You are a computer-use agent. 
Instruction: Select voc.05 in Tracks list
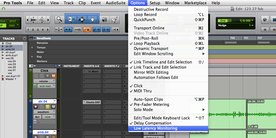[x=9, y=58]
